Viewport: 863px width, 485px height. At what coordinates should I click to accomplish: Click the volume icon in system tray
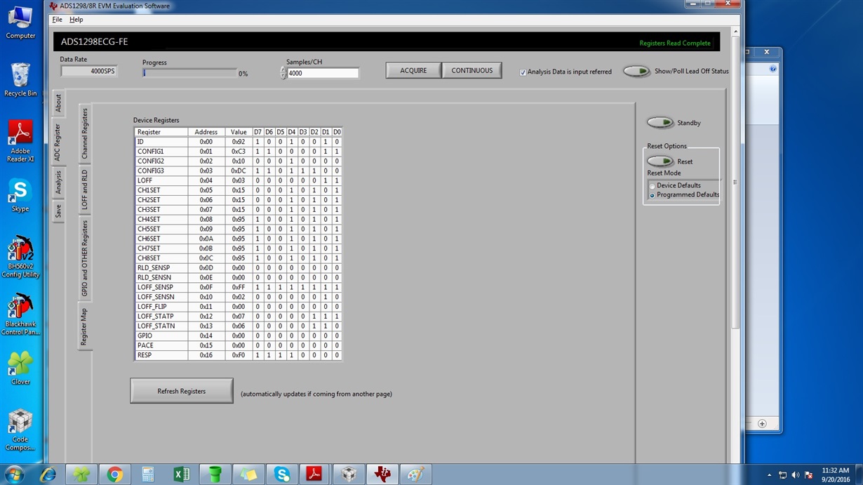pyautogui.click(x=795, y=475)
